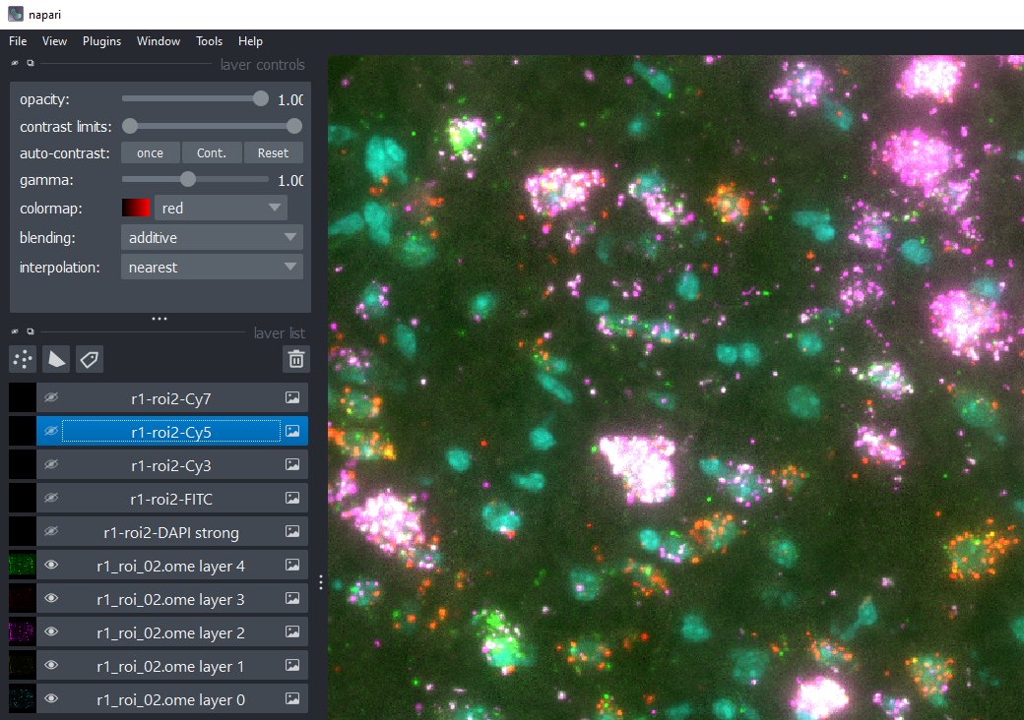Open the Plugins menu
This screenshot has height=720, width=1024.
point(101,41)
